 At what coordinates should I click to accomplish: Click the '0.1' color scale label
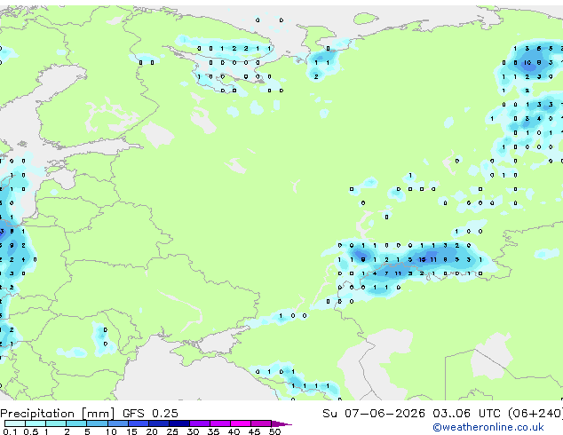[x=10, y=431]
